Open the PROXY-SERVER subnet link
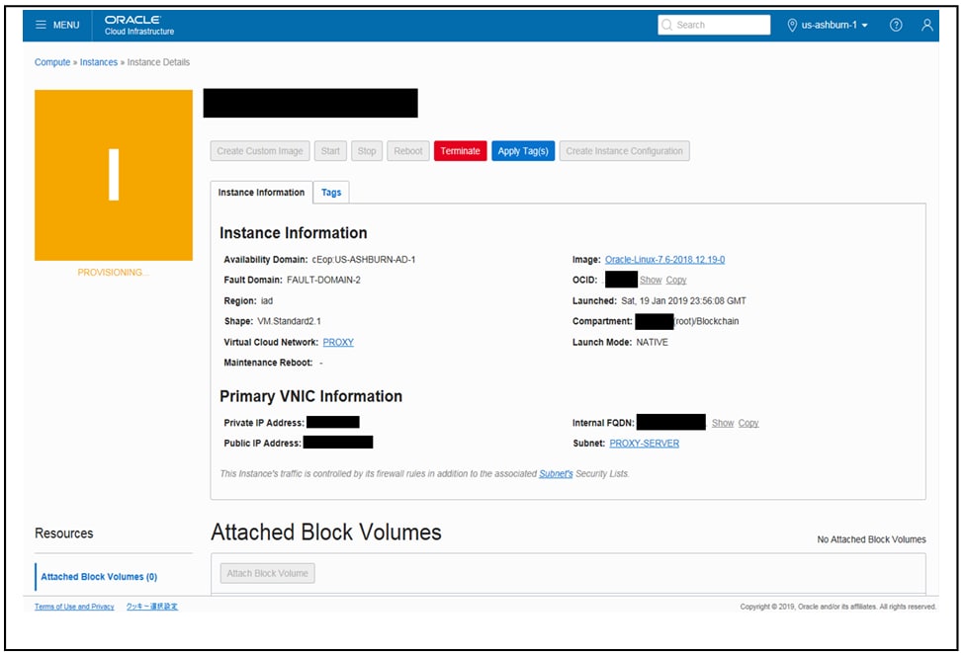Screen dimensions: 966x656 647,443
